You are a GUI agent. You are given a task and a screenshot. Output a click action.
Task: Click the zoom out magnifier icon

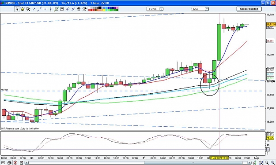(267, 162)
